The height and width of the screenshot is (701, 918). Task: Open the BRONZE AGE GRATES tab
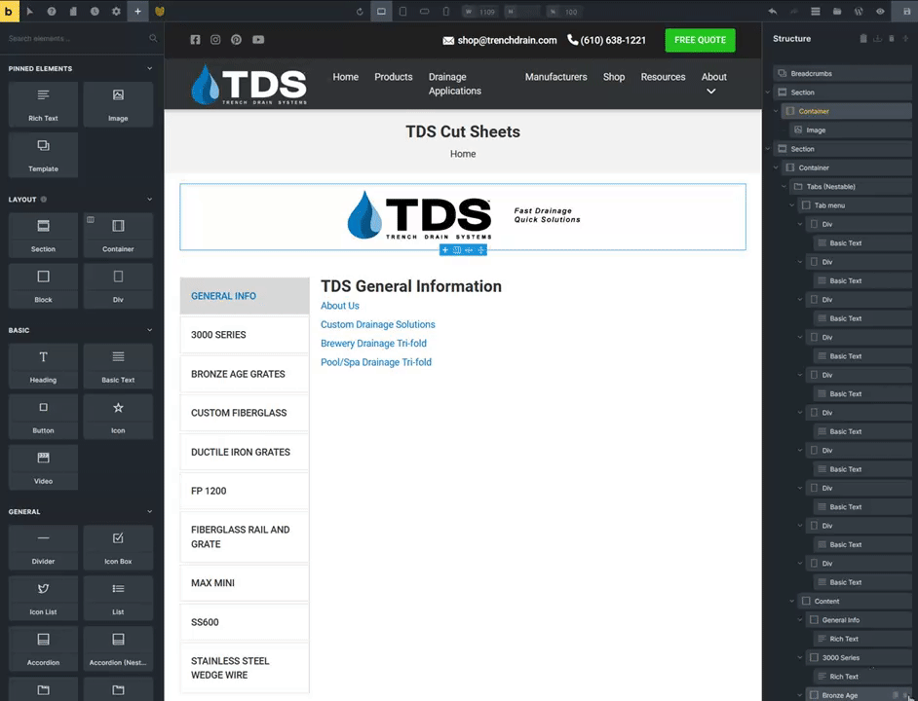tap(245, 374)
